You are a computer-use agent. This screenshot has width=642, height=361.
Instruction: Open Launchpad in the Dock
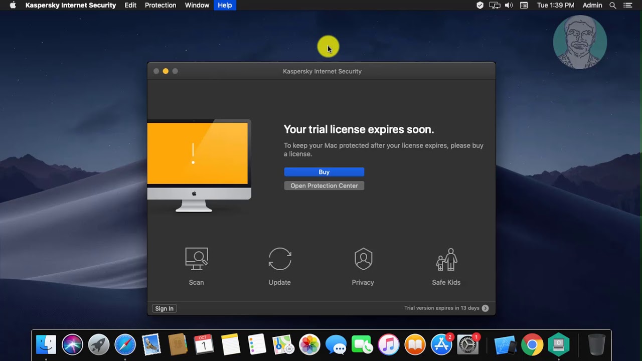[x=99, y=345]
